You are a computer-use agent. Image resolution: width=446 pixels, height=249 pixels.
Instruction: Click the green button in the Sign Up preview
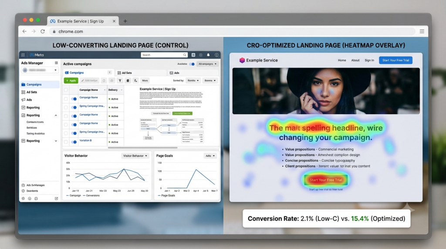182,114
